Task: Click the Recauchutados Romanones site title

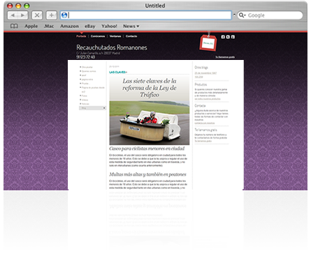Action: pyautogui.click(x=112, y=47)
